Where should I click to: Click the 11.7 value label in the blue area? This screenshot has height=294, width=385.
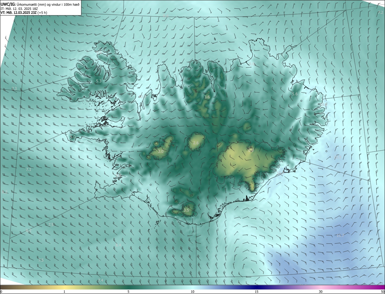click(x=340, y=236)
